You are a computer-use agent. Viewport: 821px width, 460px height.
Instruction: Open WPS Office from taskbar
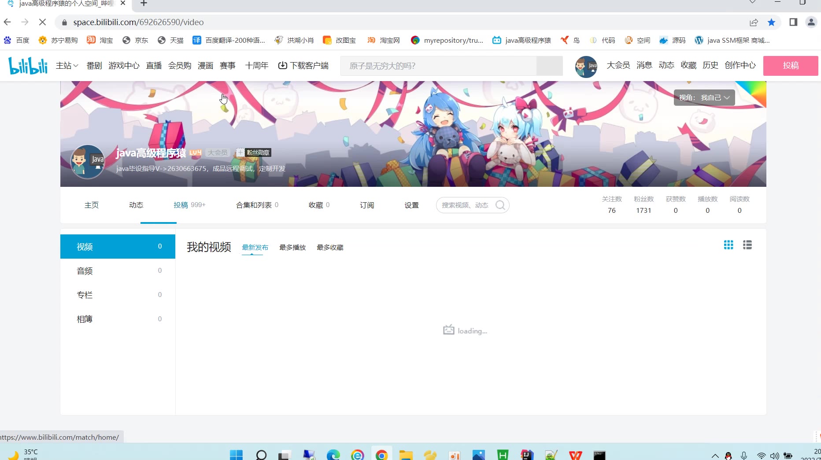tap(575, 455)
